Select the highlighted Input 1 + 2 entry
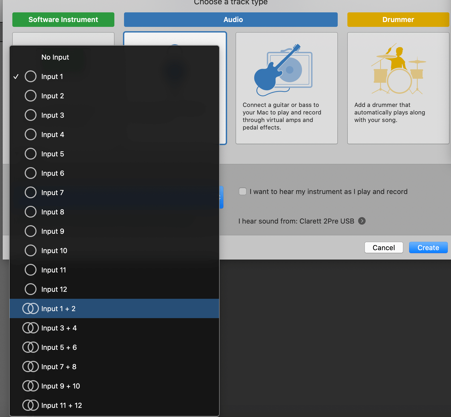451x417 pixels. [59, 308]
